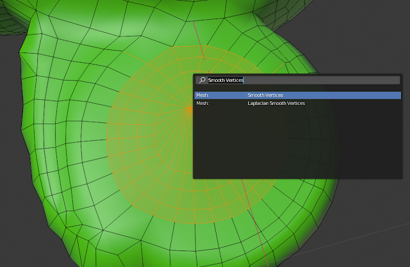
Task: Click the magnifier search icon
Action: tap(202, 80)
